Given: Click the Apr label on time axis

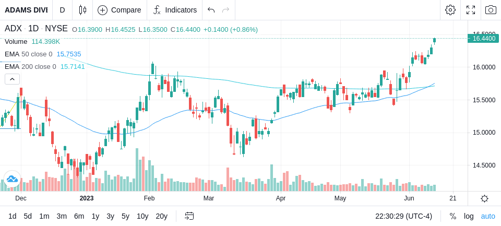Looking at the screenshot, I should 281,198.
